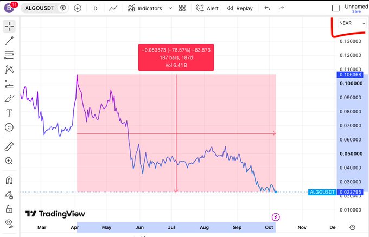The width and height of the screenshot is (369, 237).
Task: Open indicator templates grid icon
Action: (x=182, y=8)
